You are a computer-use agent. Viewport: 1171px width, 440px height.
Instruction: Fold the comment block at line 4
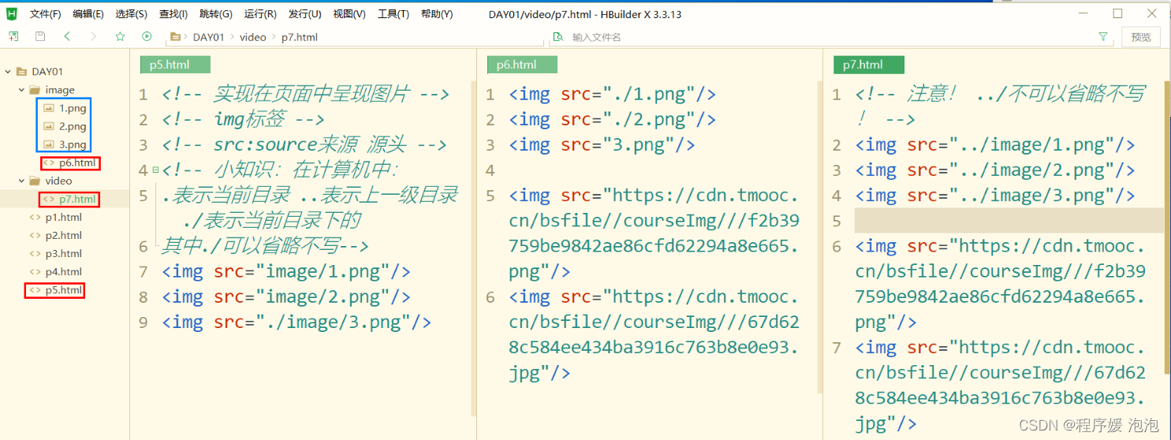tap(155, 170)
